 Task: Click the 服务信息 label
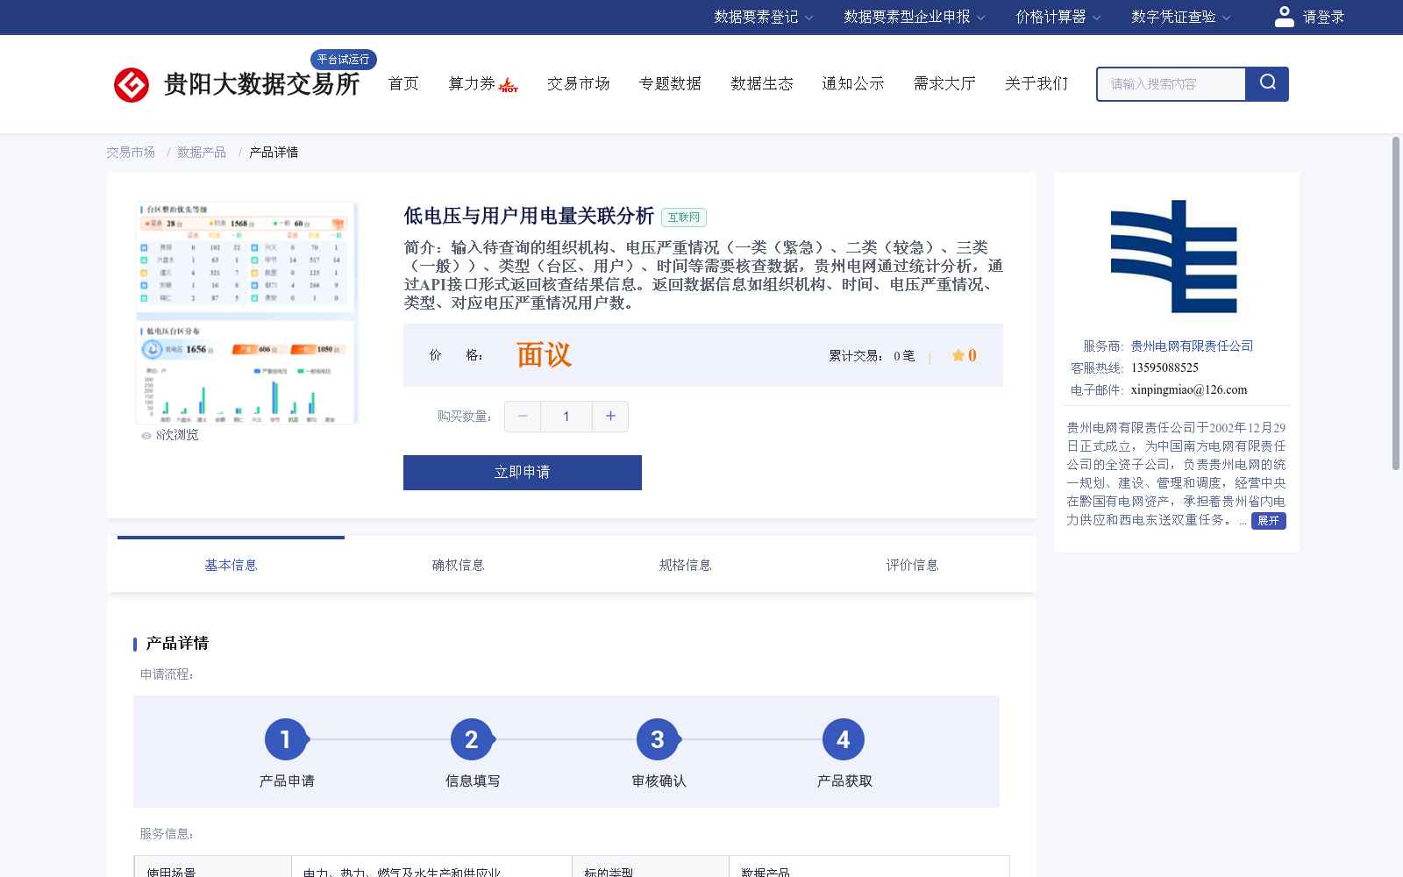[x=167, y=834]
